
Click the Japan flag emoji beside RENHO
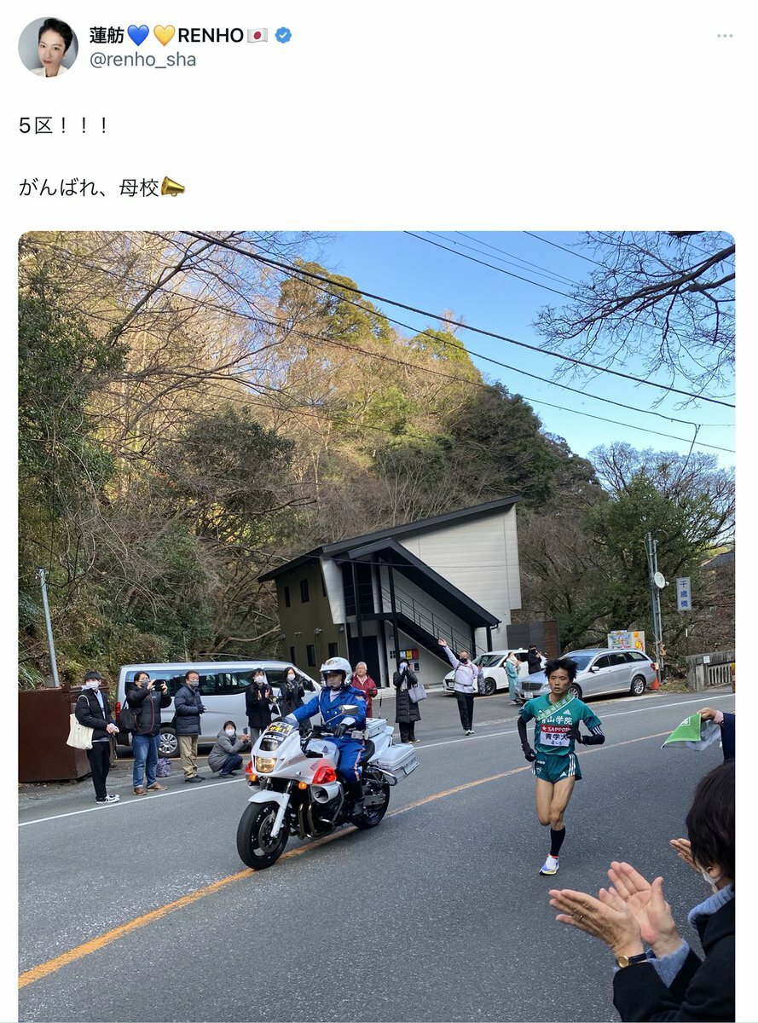[x=257, y=35]
